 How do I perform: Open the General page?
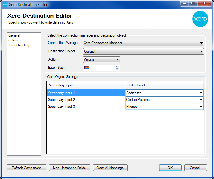tap(14, 35)
